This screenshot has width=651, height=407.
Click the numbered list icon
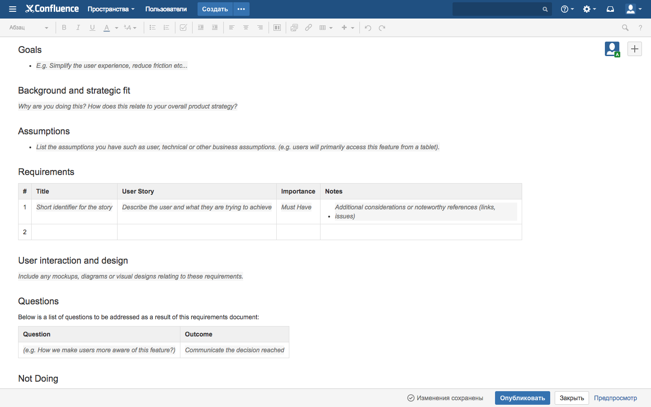[166, 28]
